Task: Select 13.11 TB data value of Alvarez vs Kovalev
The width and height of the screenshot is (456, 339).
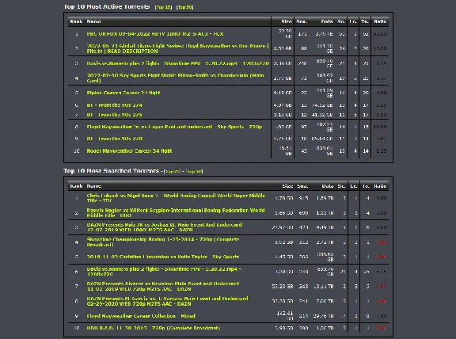Action: [323, 287]
